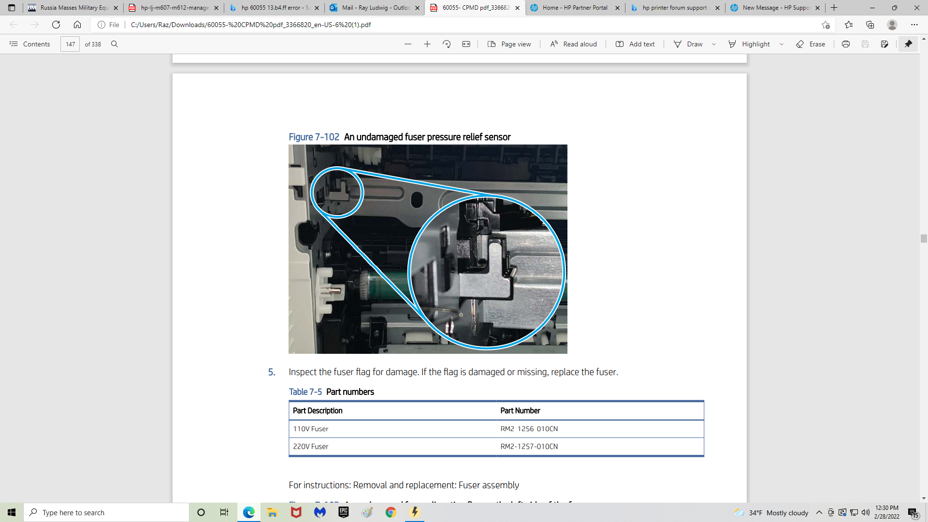Toggle Read aloud mode
This screenshot has height=522, width=928.
[x=574, y=44]
